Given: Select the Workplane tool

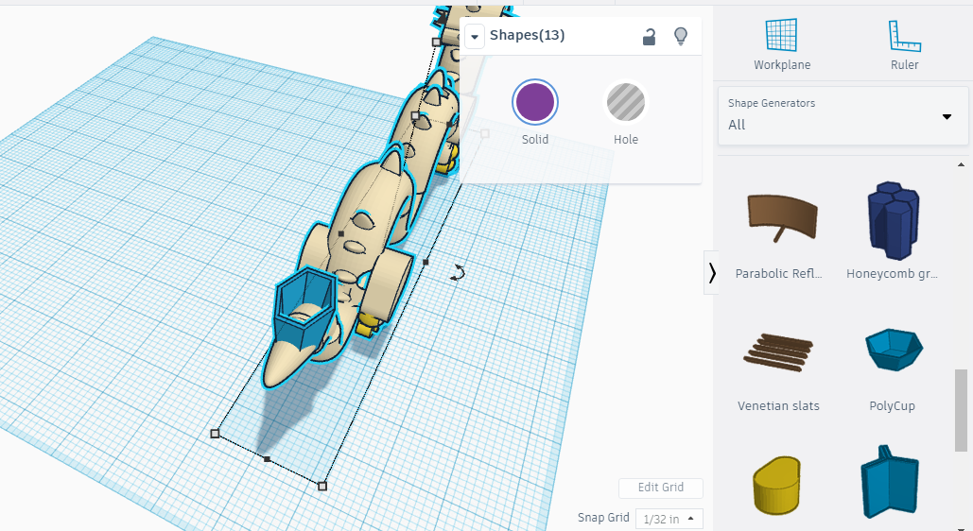Looking at the screenshot, I should click(x=781, y=44).
